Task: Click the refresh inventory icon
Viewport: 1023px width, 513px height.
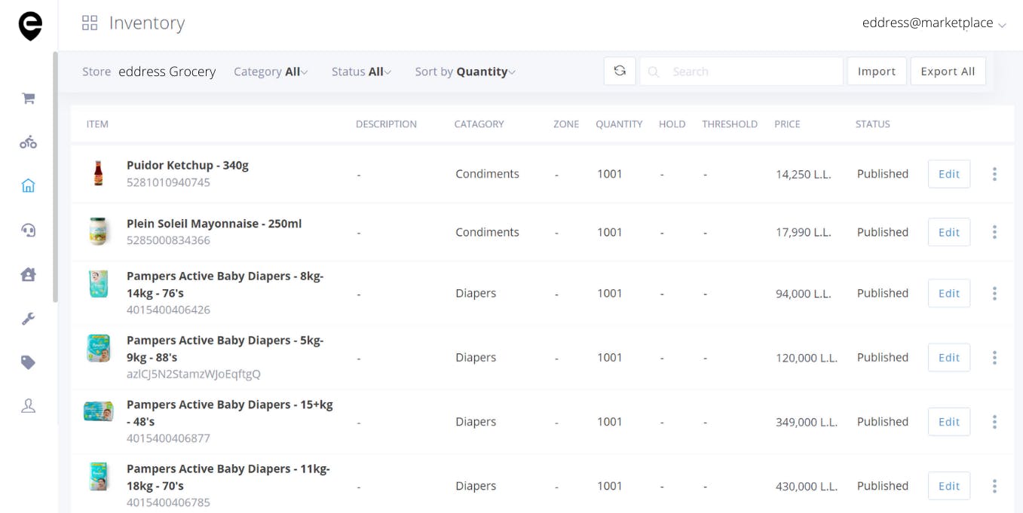Action: [620, 71]
